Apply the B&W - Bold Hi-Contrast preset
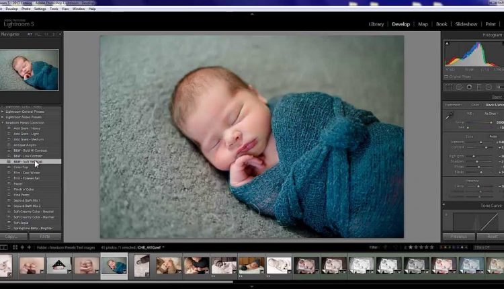The height and width of the screenshot is (289, 504). point(30,151)
